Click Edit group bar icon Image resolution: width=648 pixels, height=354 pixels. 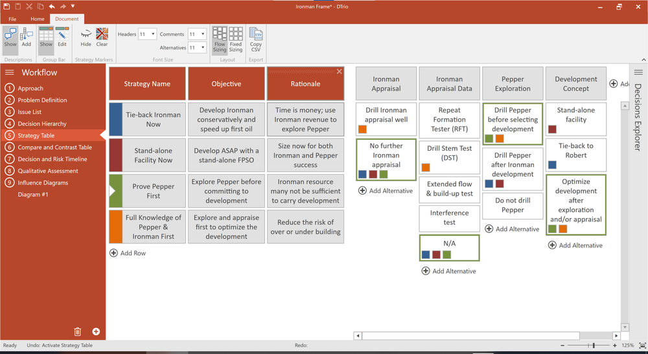click(62, 38)
